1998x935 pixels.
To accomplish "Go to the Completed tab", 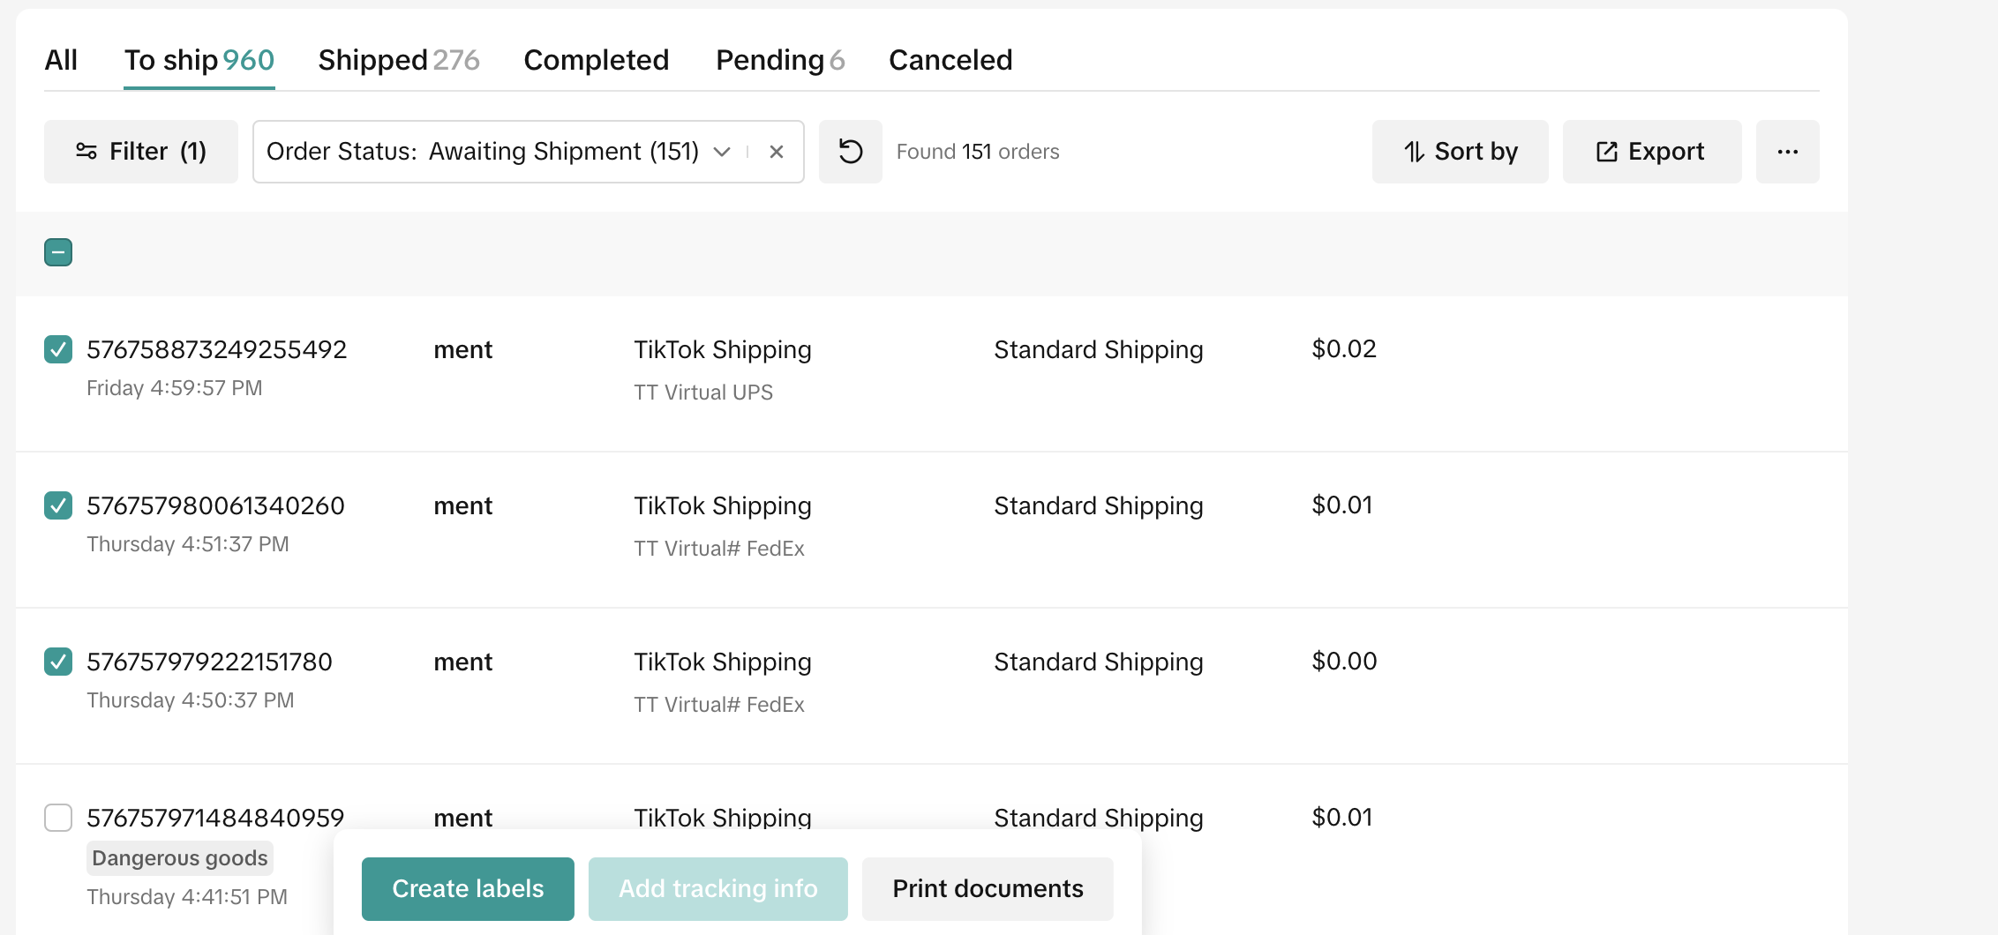I will 596,60.
